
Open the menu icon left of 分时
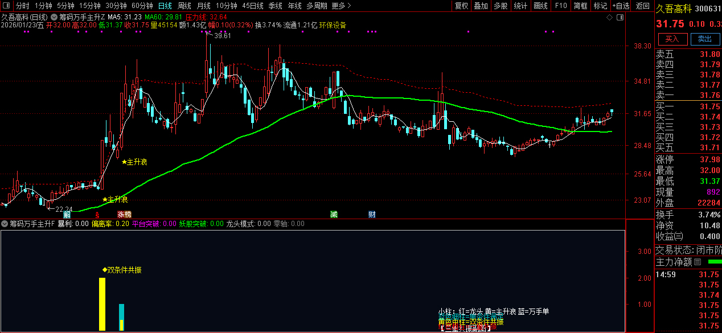6,6
